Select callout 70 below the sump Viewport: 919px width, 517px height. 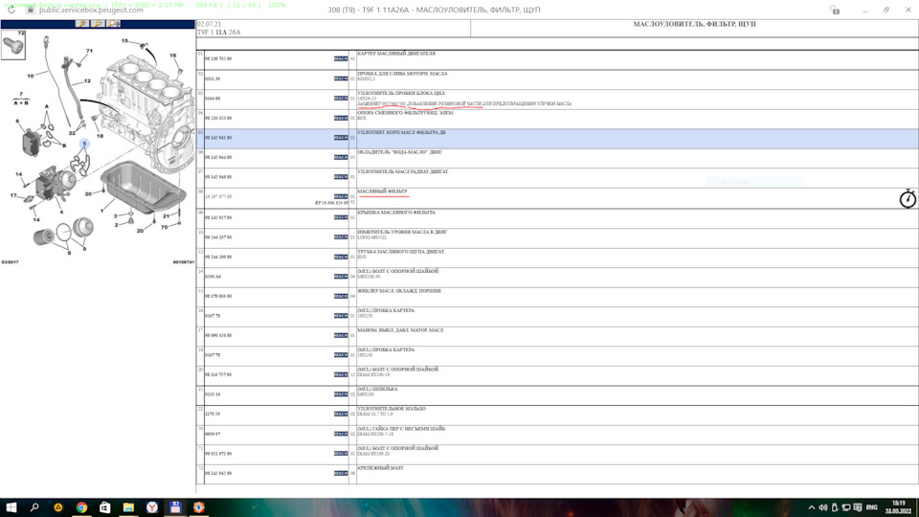164,227
